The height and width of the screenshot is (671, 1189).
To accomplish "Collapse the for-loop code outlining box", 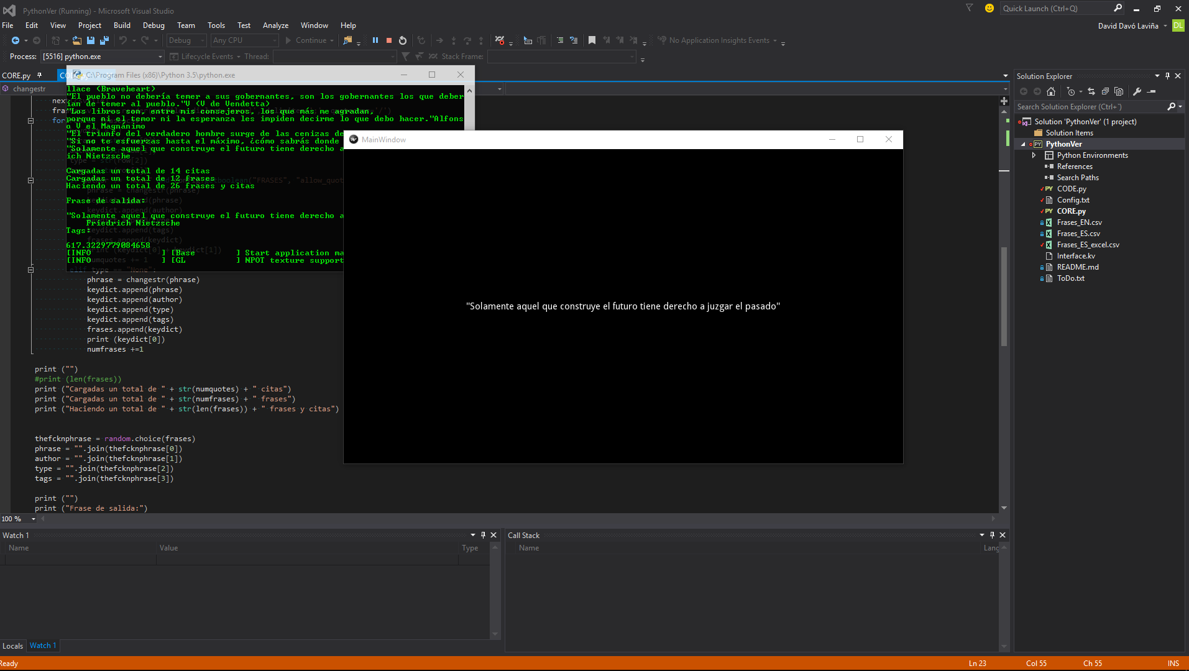I will (x=30, y=121).
